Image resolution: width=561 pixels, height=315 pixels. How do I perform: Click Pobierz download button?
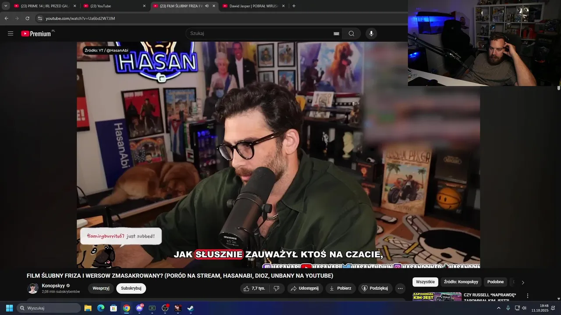click(341, 288)
